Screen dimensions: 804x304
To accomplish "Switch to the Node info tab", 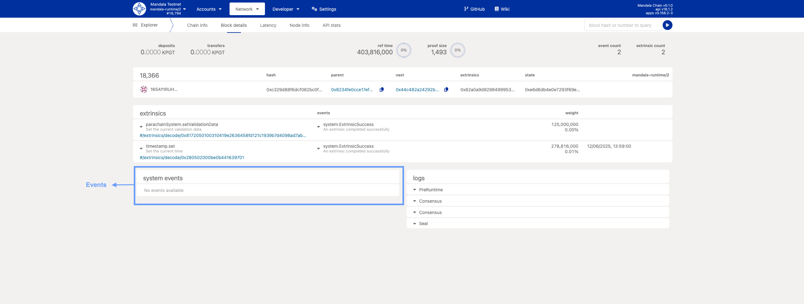I will pos(299,25).
